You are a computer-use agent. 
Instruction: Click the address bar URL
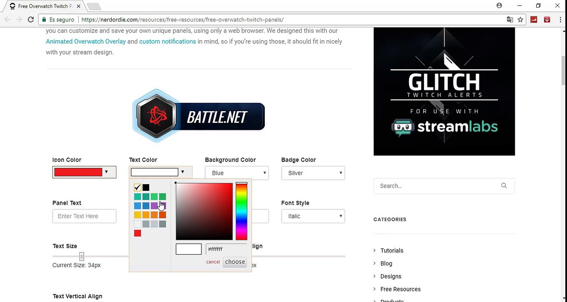coord(182,20)
